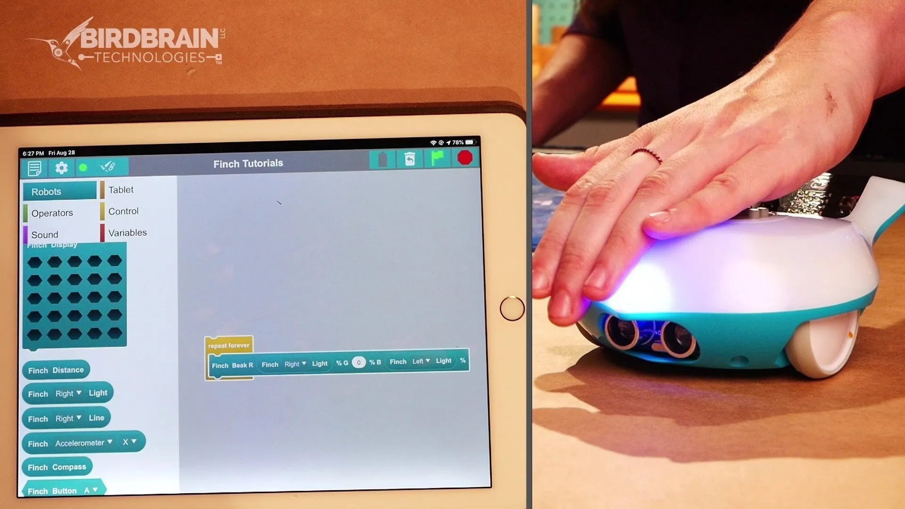
Task: Click the repeat forever block in workspace
Action: coord(228,345)
